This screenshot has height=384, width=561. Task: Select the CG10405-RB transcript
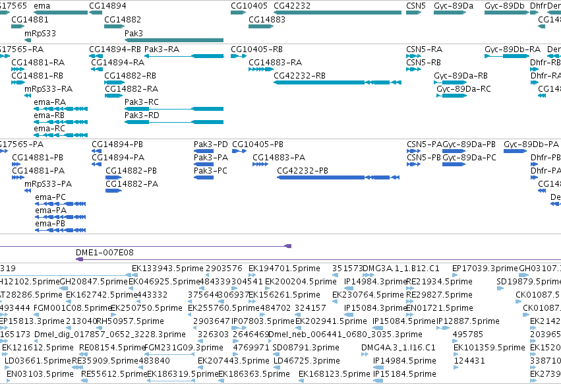[239, 56]
